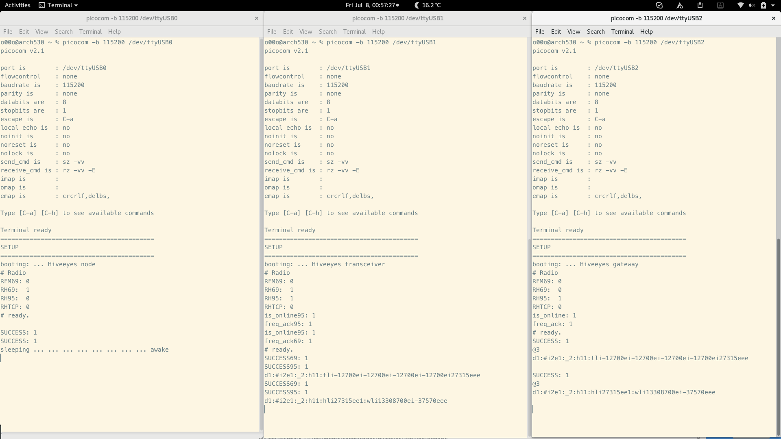
Task: Click 'emap is : crcrlf,delbs,' in ttyUSB0
Action: (x=55, y=196)
